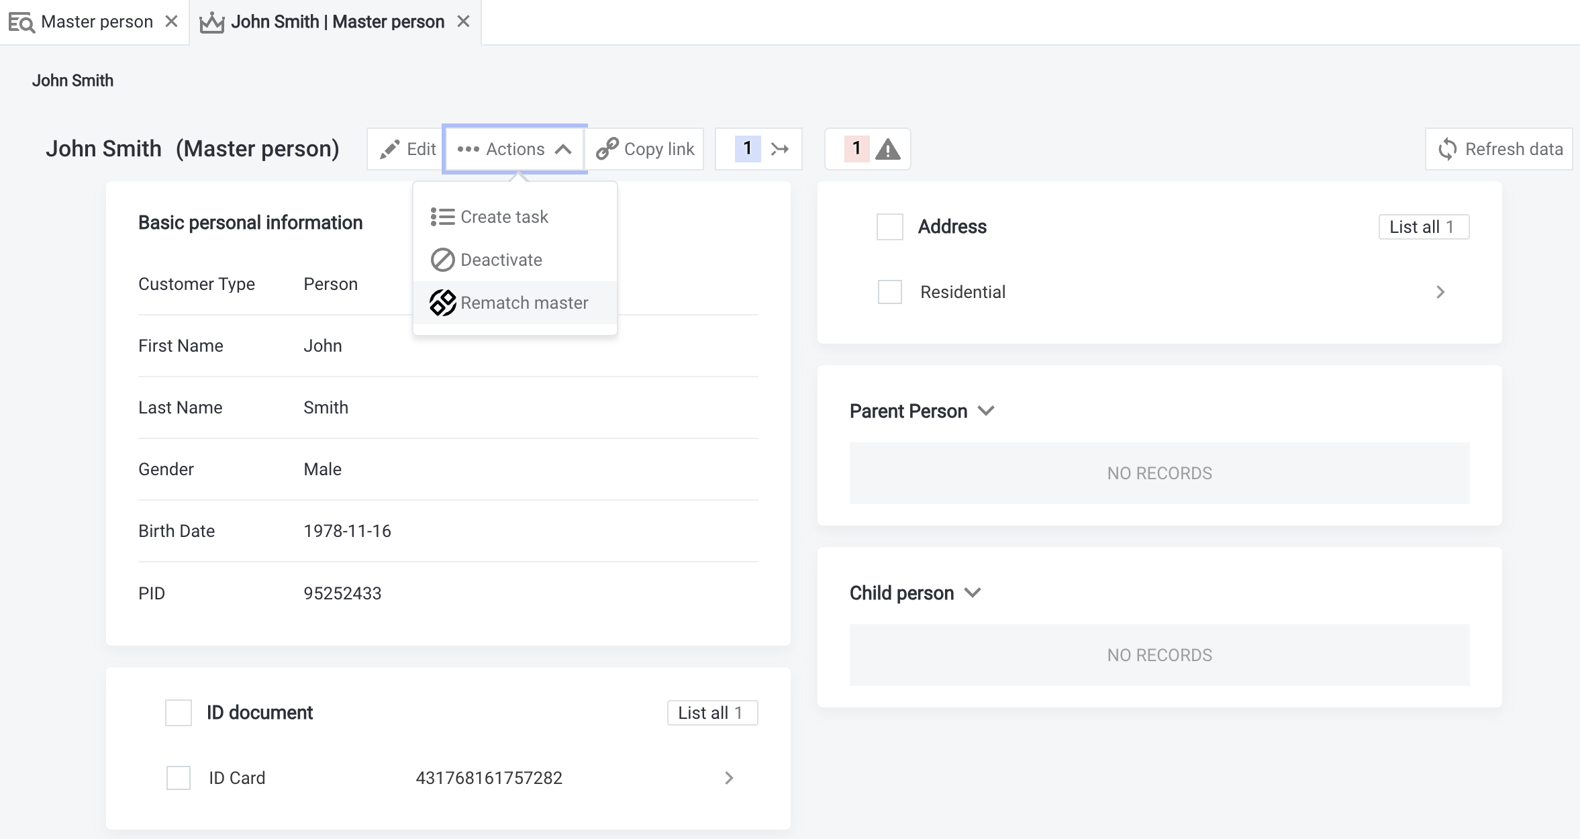Image resolution: width=1580 pixels, height=839 pixels.
Task: Click the chain Copy link icon
Action: pos(607,149)
